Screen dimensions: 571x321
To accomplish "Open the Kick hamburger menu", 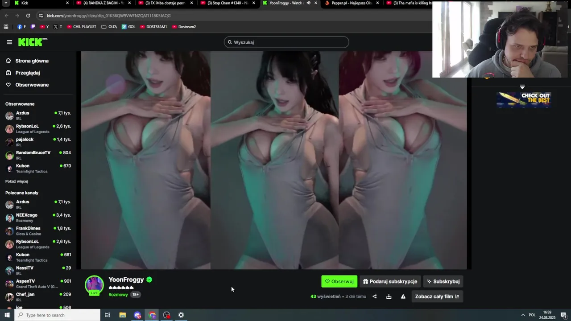I will [9, 42].
